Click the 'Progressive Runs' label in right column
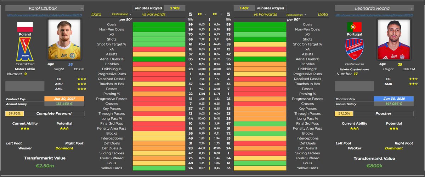425x177 pixels. pos(307,74)
